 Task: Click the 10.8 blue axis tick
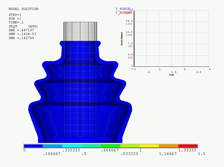click(x=129, y=32)
